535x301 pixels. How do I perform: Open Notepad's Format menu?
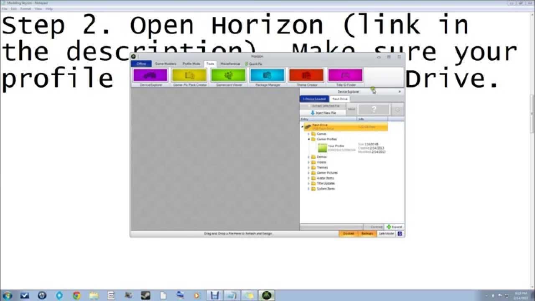pos(25,9)
